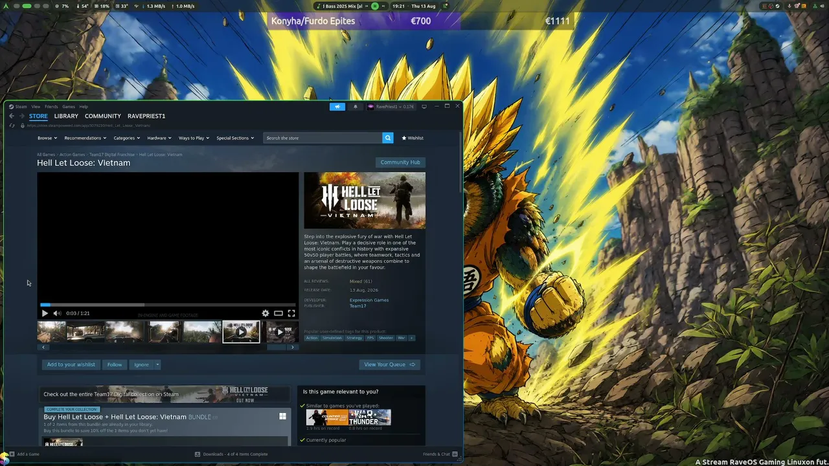Screen dimensions: 829x466
Task: Switch to the LIBRARY tab
Action: pos(66,116)
